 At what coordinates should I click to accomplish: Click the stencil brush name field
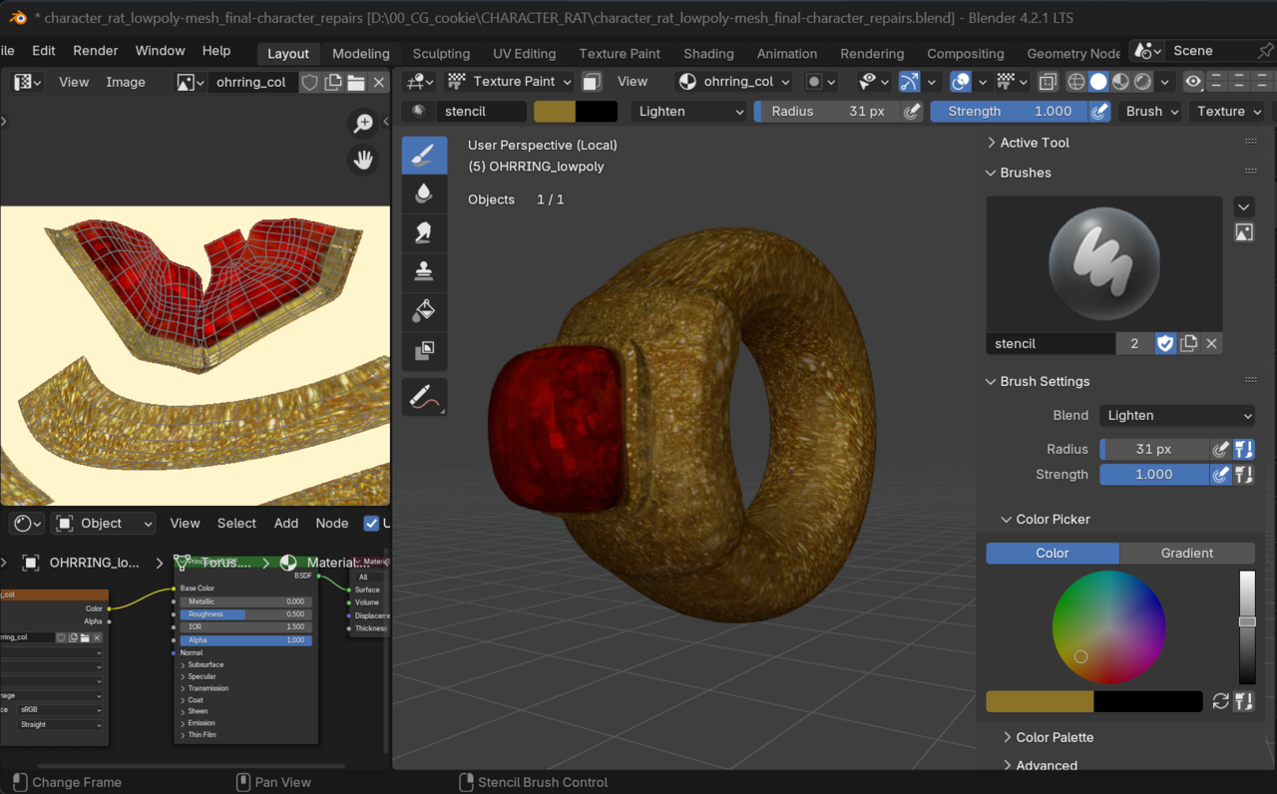coord(1050,343)
